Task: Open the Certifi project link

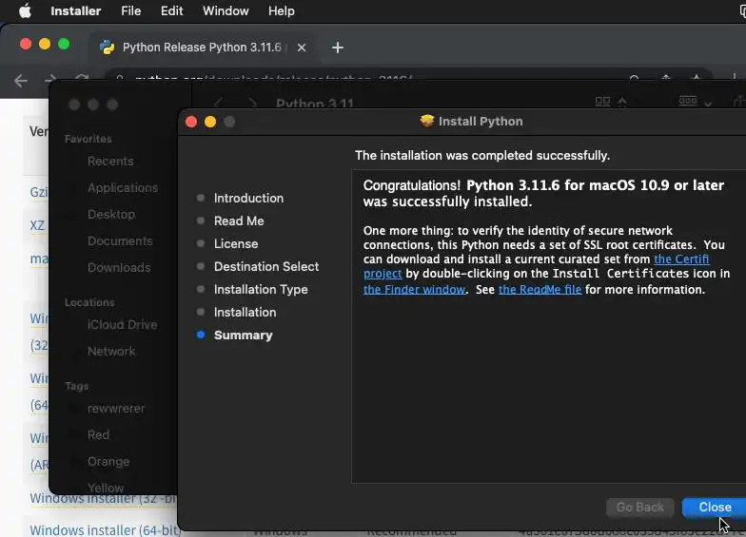Action: pyautogui.click(x=681, y=259)
